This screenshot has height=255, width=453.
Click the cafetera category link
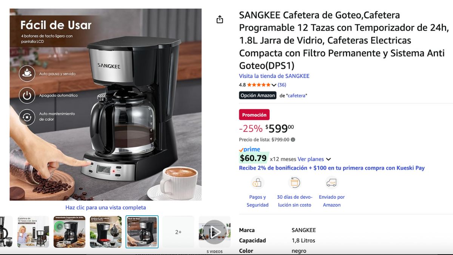297,96
